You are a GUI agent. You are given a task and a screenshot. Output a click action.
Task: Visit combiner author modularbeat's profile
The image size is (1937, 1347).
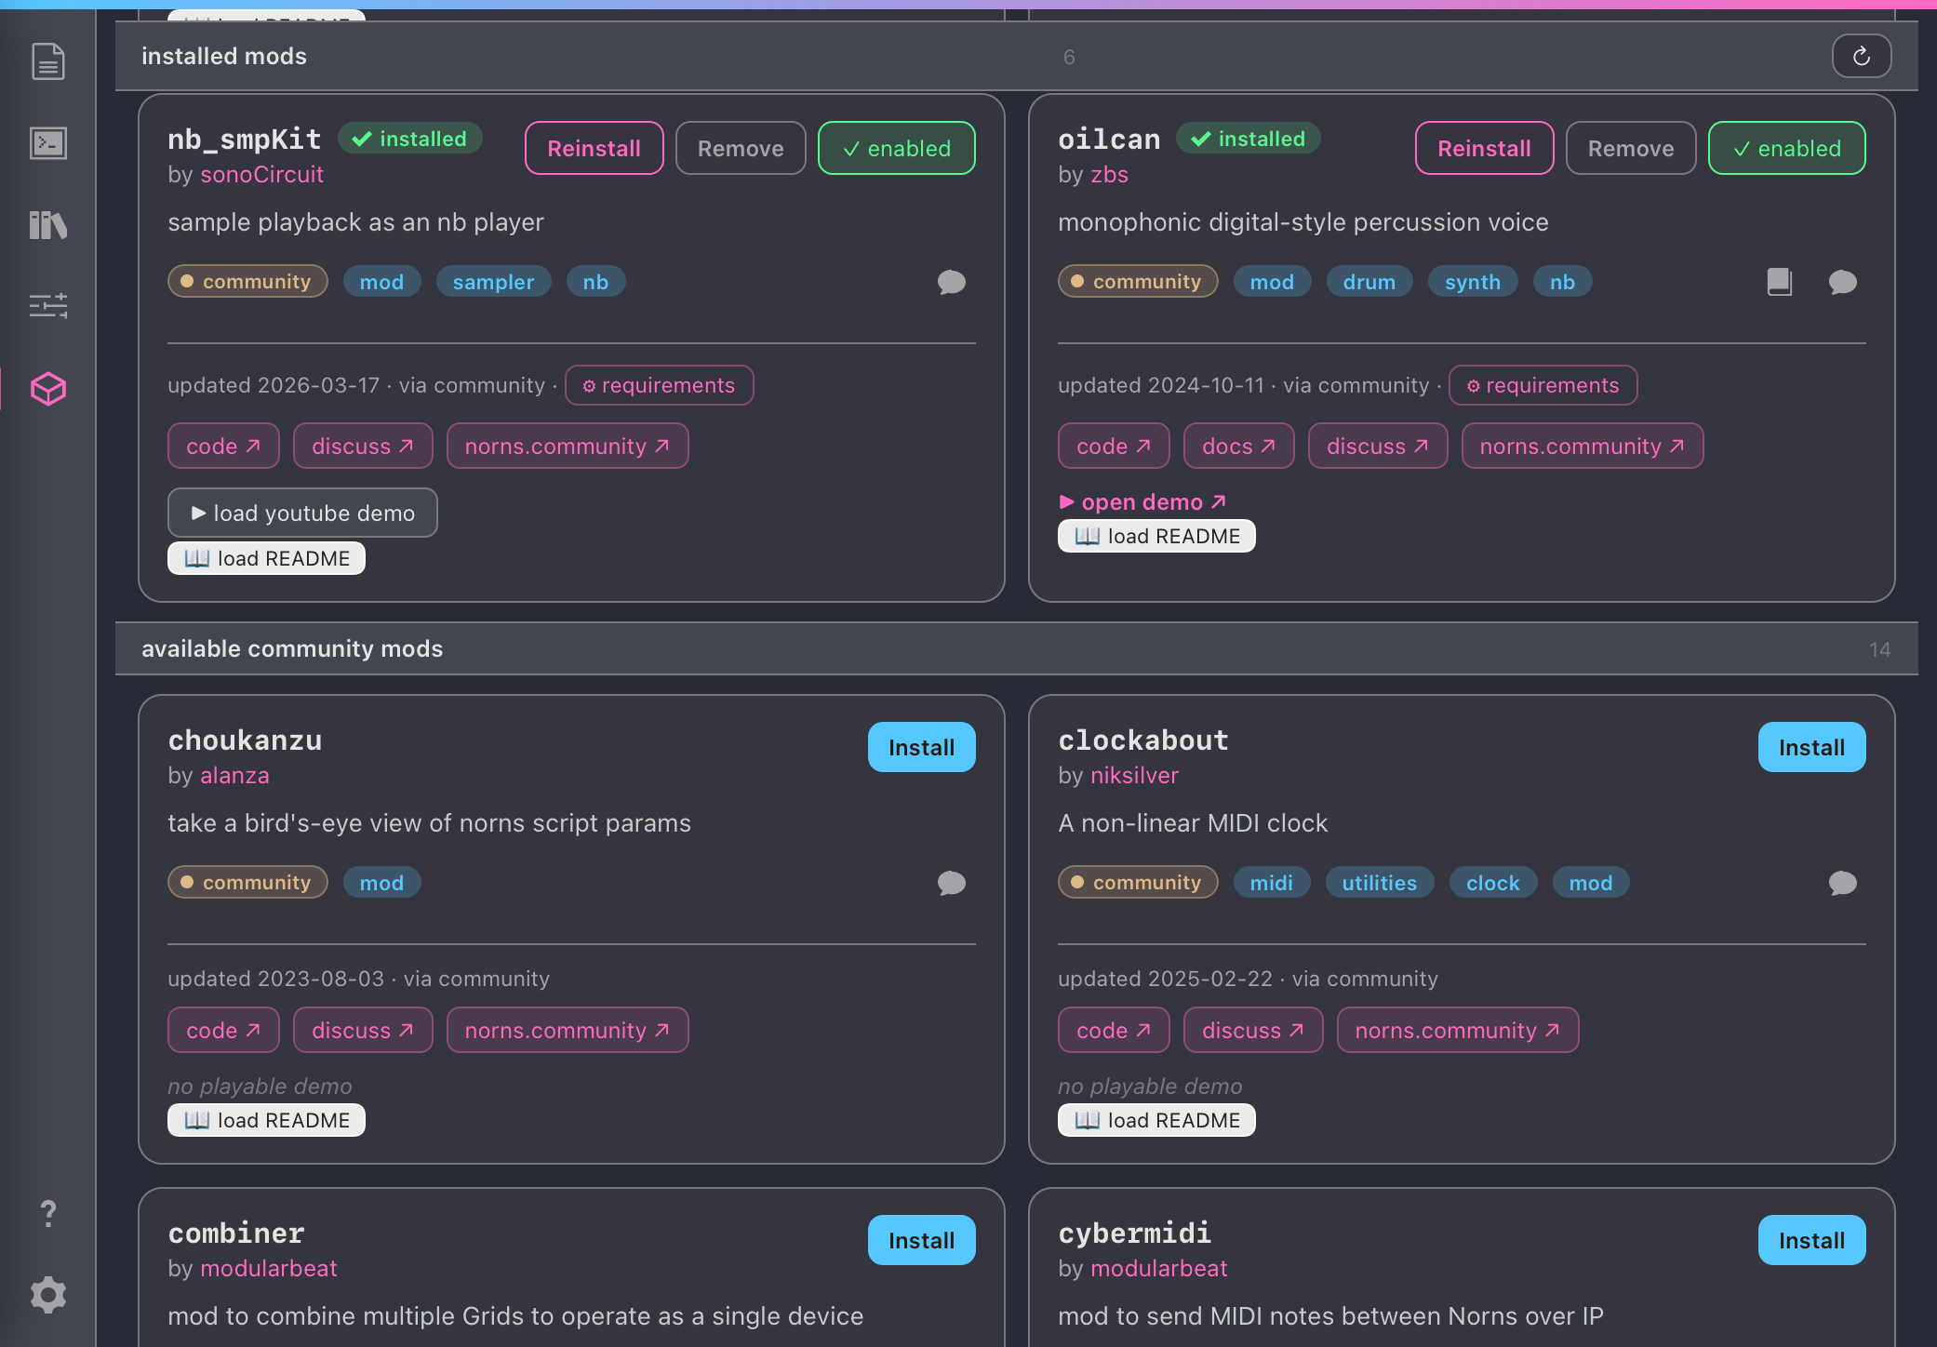269,1268
